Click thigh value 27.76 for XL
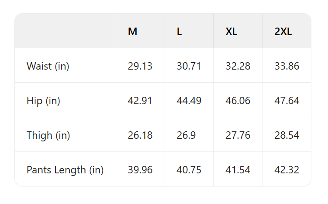The height and width of the screenshot is (204, 328). click(238, 135)
